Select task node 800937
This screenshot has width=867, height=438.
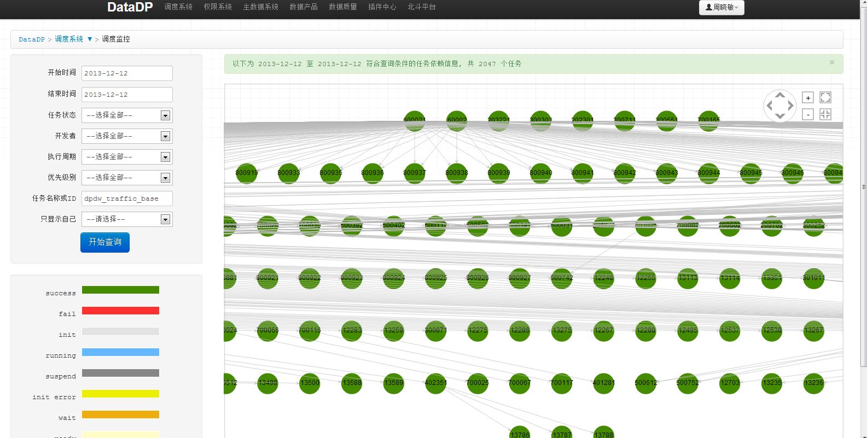tap(415, 173)
